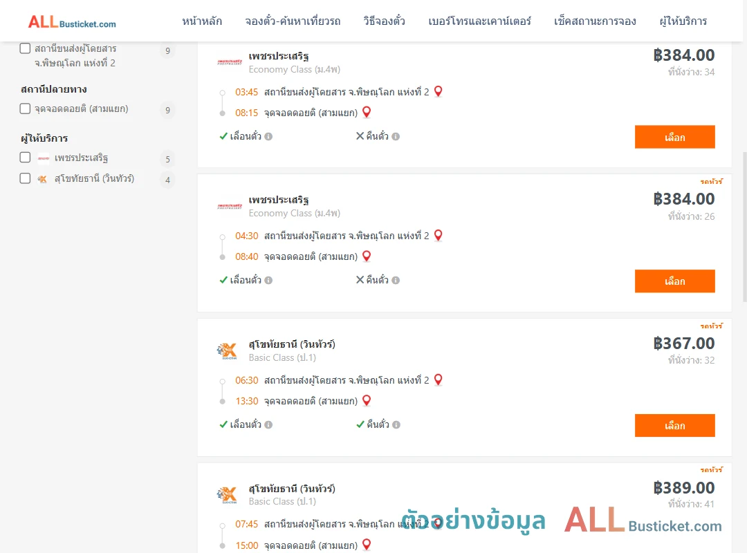747x553 pixels.
Task: Click the 03:45 departure time
Action: coord(247,92)
